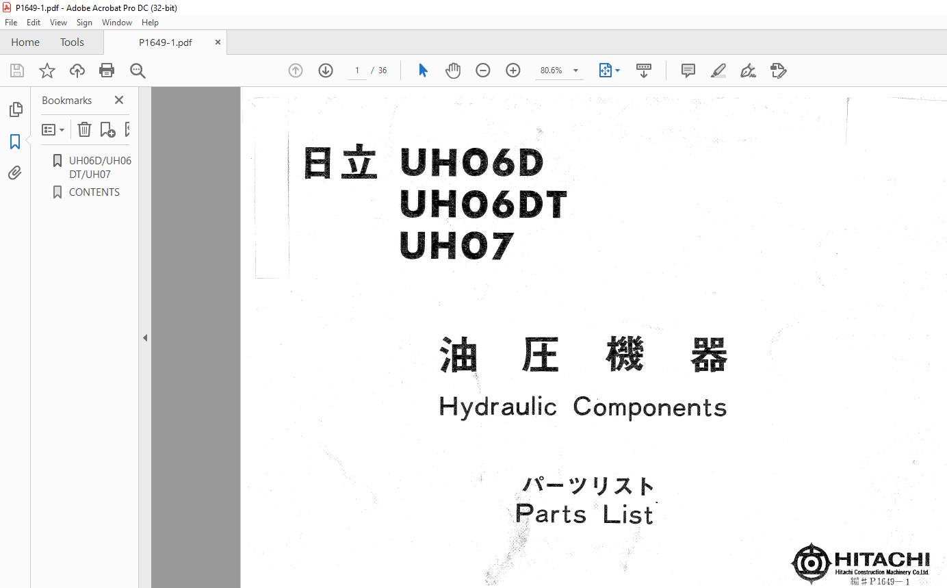Viewport: 947px width, 588px height.
Task: Delete selected bookmark trash icon
Action: click(84, 129)
